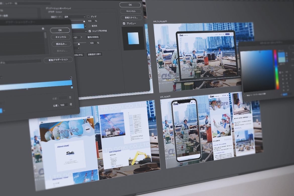The width and height of the screenshot is (294, 196).
Task: Click the scale 100 percent field
Action: click(92, 43)
